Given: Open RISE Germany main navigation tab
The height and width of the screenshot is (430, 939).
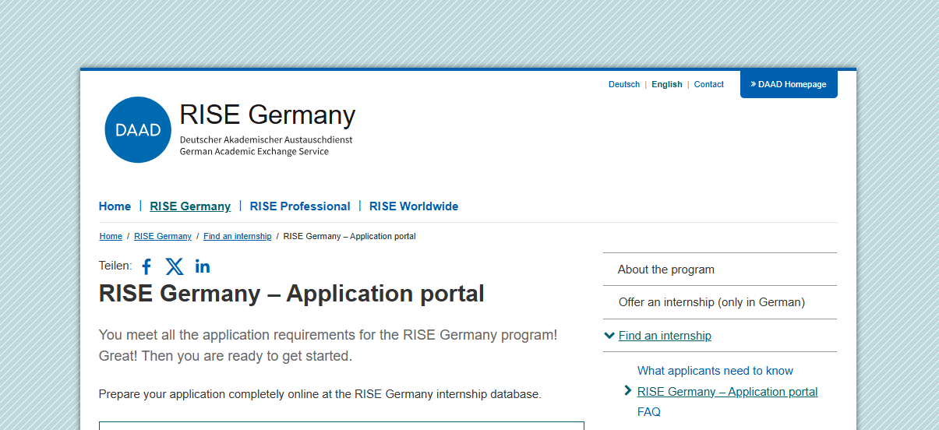Looking at the screenshot, I should pyautogui.click(x=190, y=206).
